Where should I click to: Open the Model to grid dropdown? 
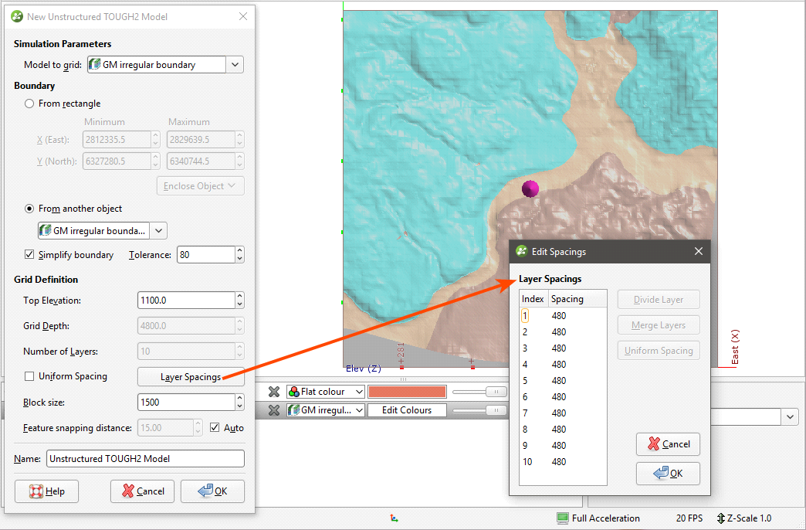pyautogui.click(x=235, y=65)
